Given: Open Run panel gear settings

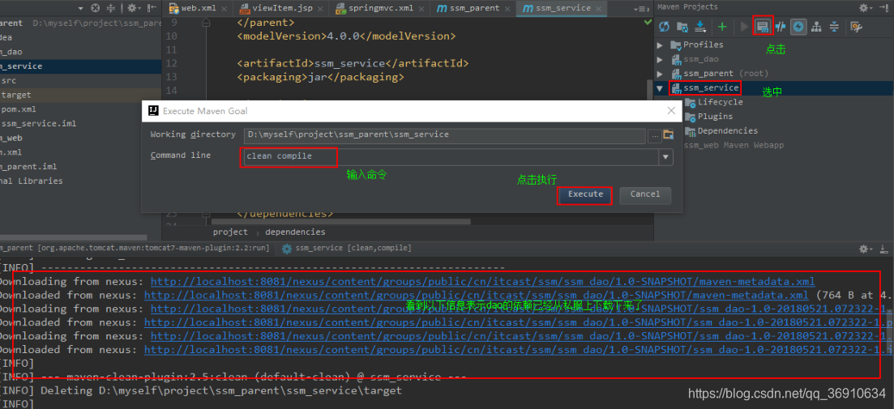Looking at the screenshot, I should pyautogui.click(x=866, y=249).
